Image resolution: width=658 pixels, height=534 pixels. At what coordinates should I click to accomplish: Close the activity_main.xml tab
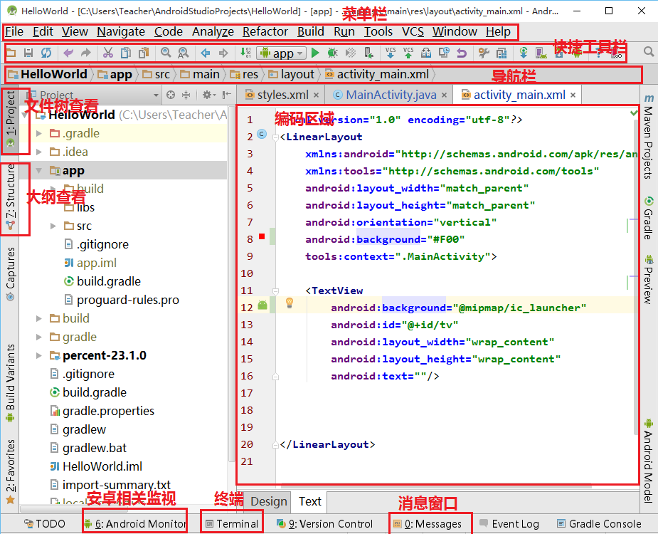573,95
